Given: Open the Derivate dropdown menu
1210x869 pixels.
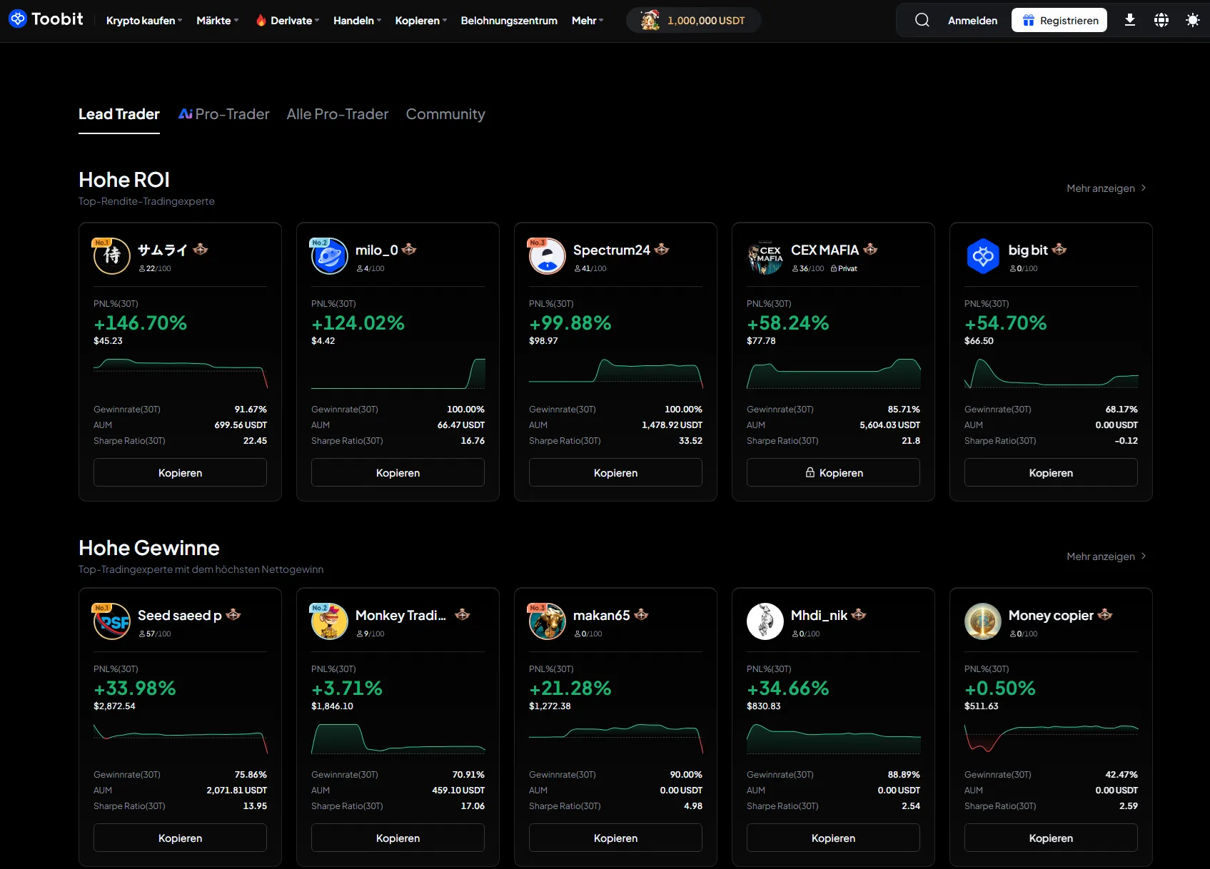Looking at the screenshot, I should pyautogui.click(x=295, y=21).
